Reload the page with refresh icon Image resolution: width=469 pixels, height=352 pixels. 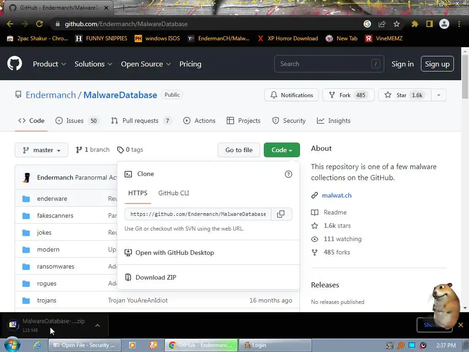[x=39, y=24]
